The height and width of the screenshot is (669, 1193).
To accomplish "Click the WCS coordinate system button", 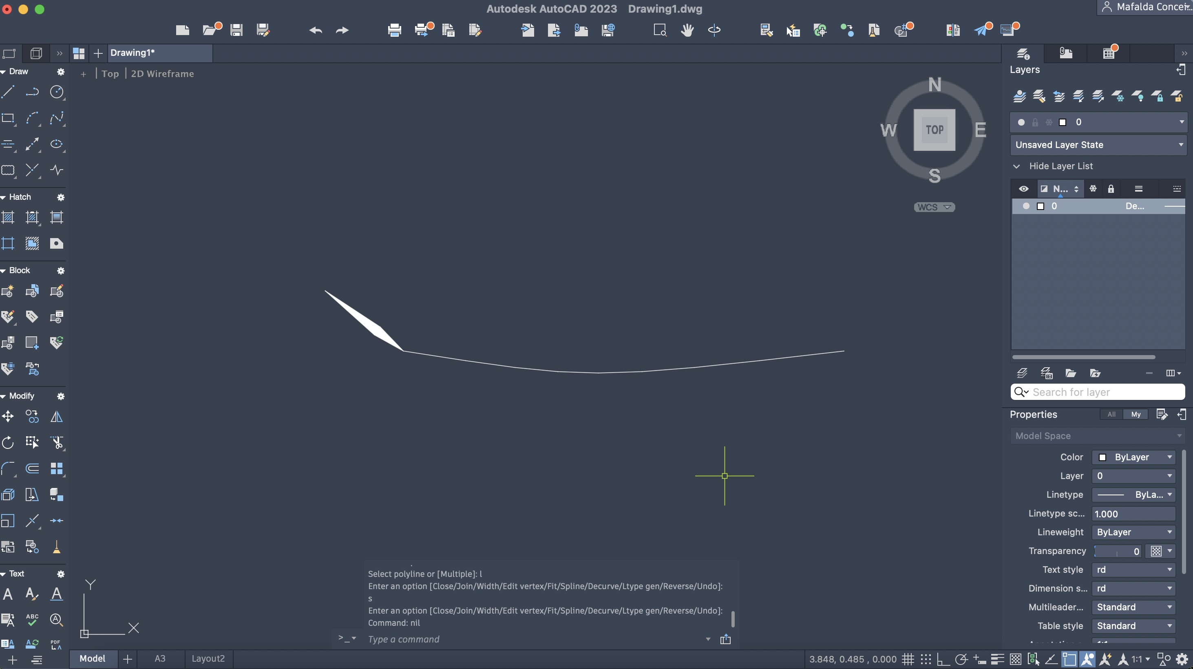I will click(x=934, y=207).
